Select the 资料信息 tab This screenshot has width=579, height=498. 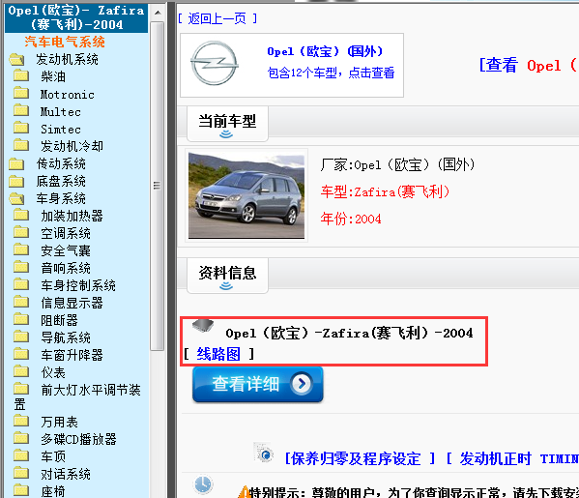[227, 276]
